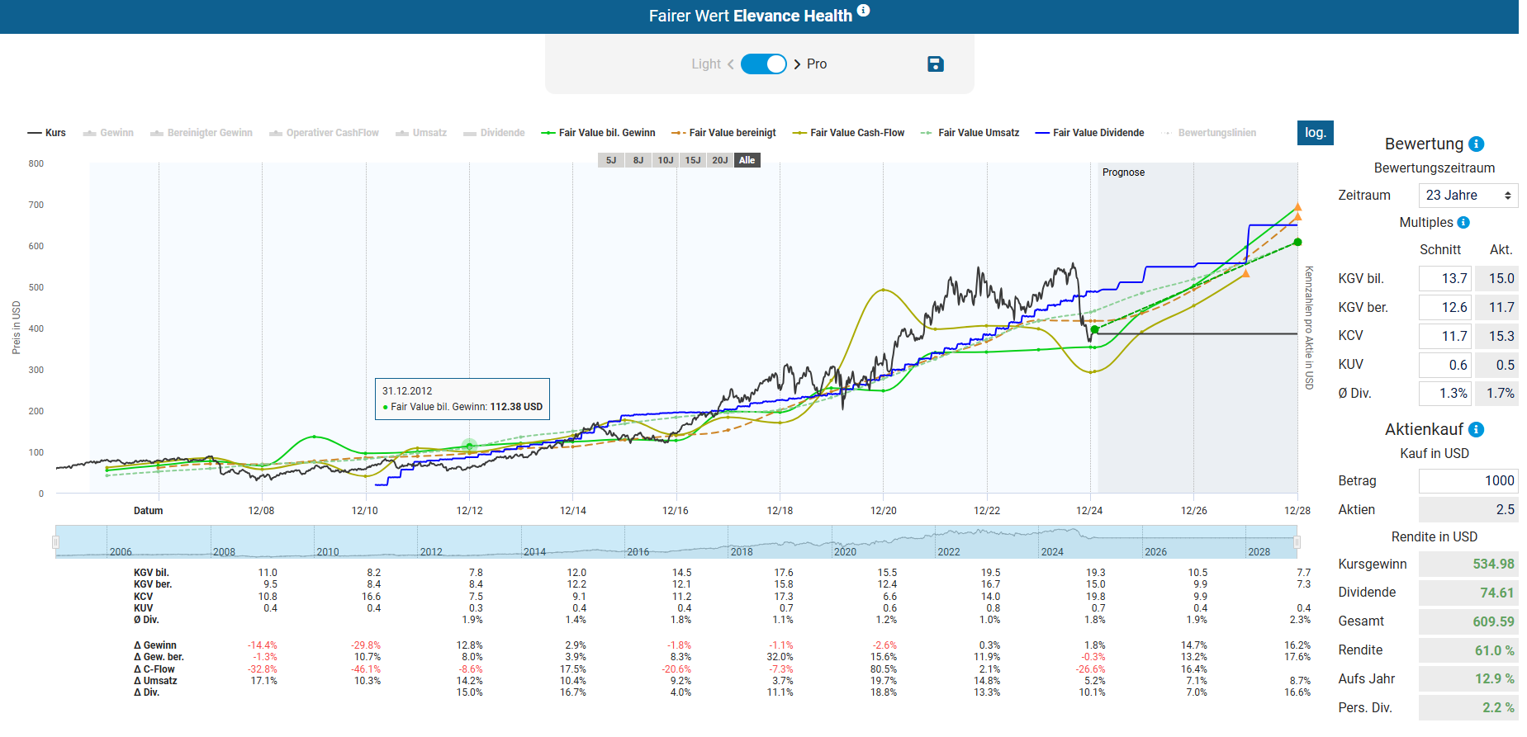Image resolution: width=1527 pixels, height=737 pixels.
Task: Open info icon next to Elevance Health title
Action: pyautogui.click(x=863, y=11)
